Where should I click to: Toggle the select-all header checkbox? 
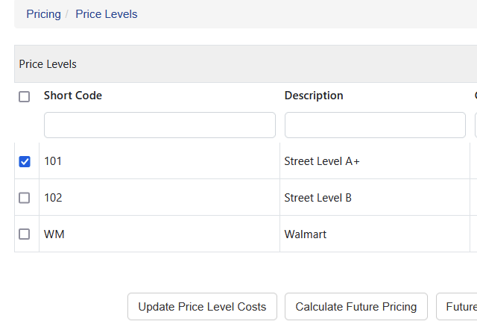pos(25,96)
